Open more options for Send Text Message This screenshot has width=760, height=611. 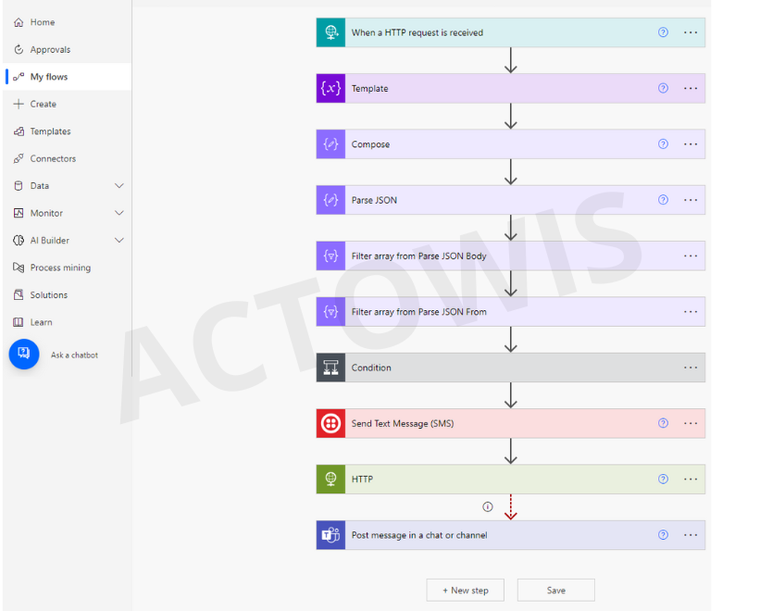coord(691,423)
